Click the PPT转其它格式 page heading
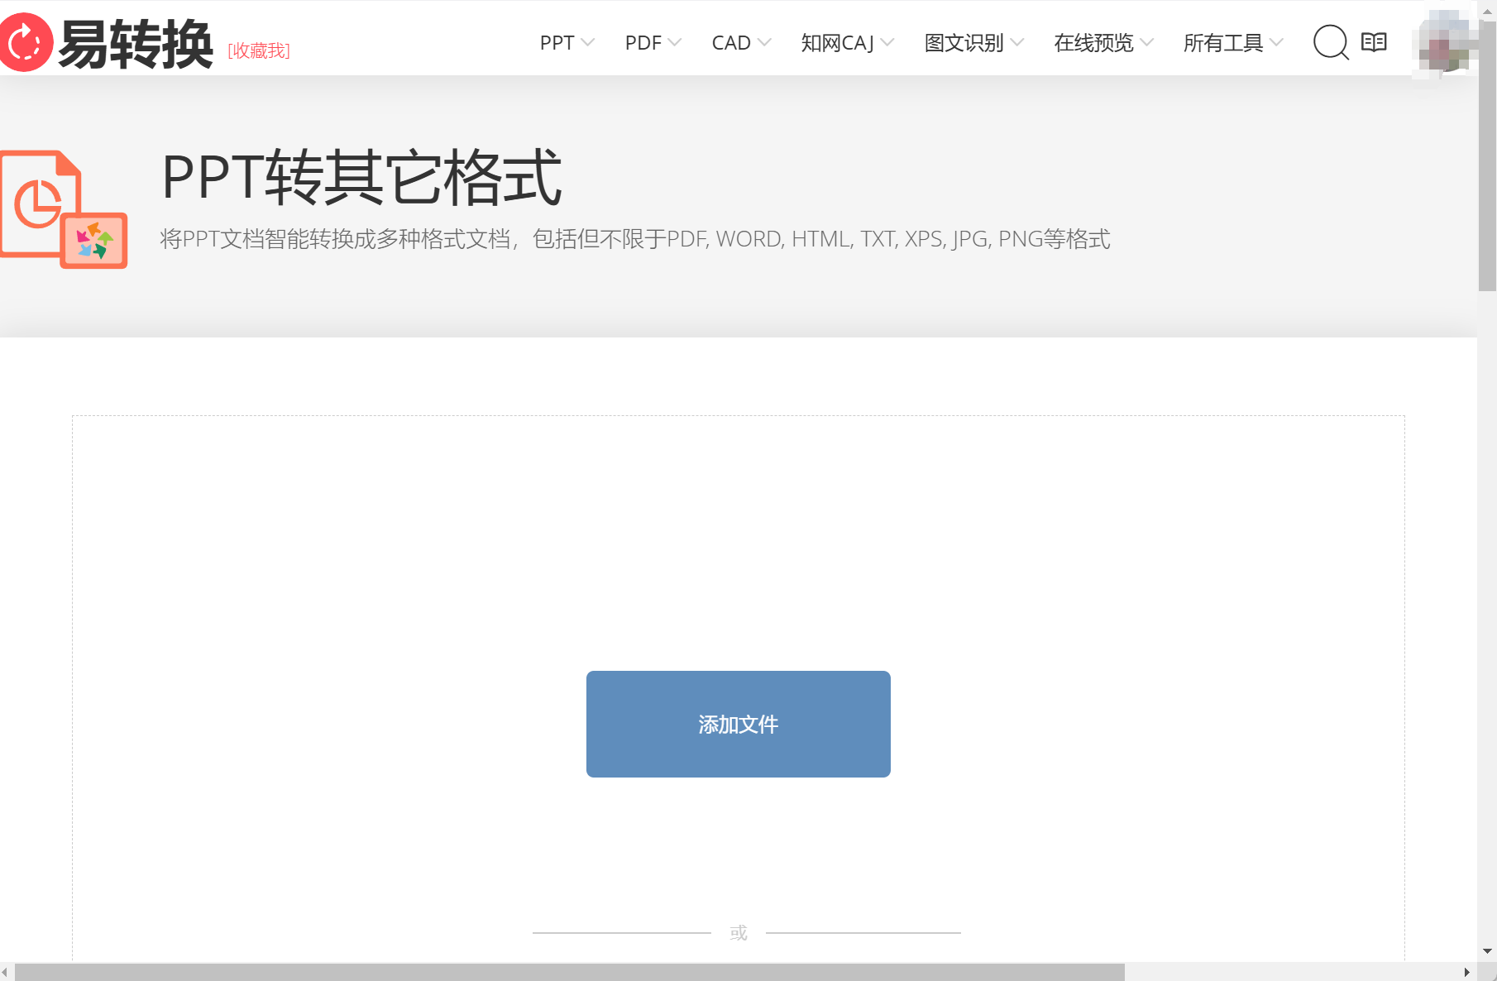This screenshot has width=1497, height=981. (362, 177)
